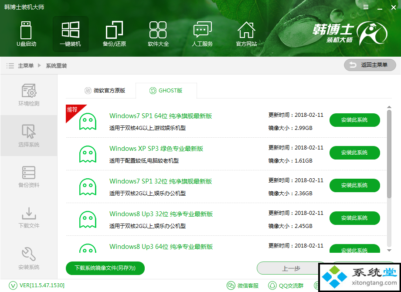Image resolution: width=401 pixels, height=292 pixels.
Task: Click the ghost icon for Windows7 SP1 32位
Action: coord(88,187)
